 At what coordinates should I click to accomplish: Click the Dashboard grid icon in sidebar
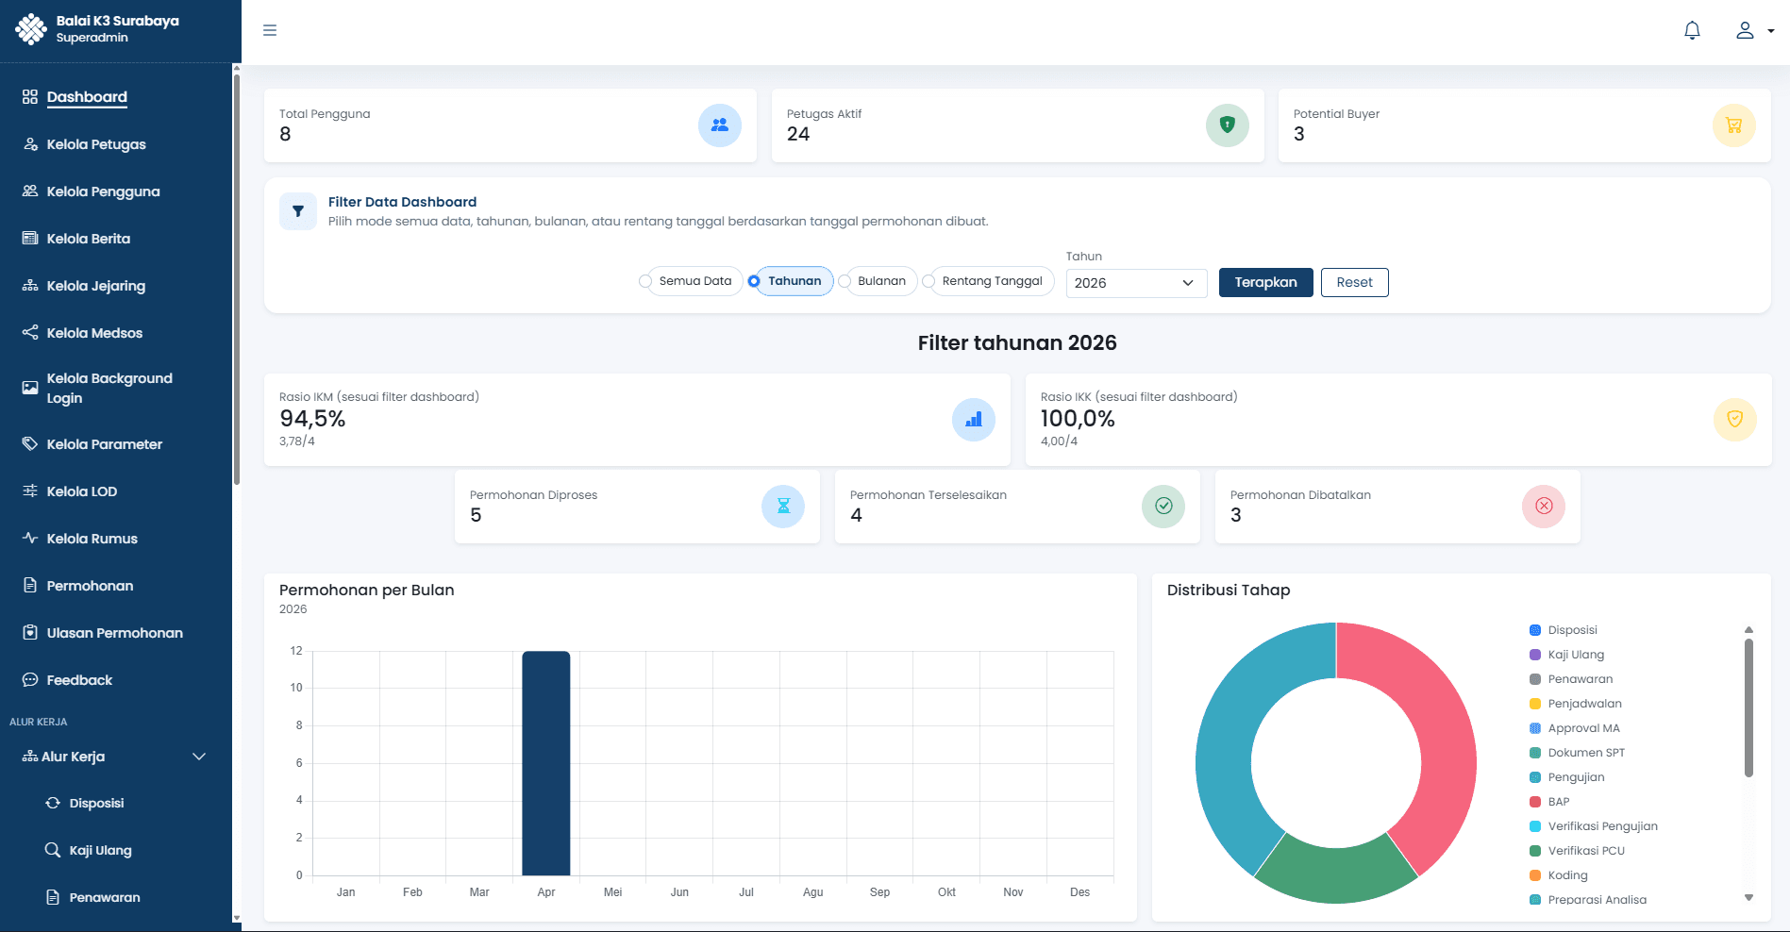click(30, 96)
